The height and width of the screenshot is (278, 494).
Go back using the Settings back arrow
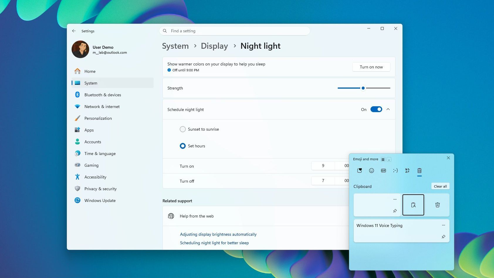(x=74, y=31)
